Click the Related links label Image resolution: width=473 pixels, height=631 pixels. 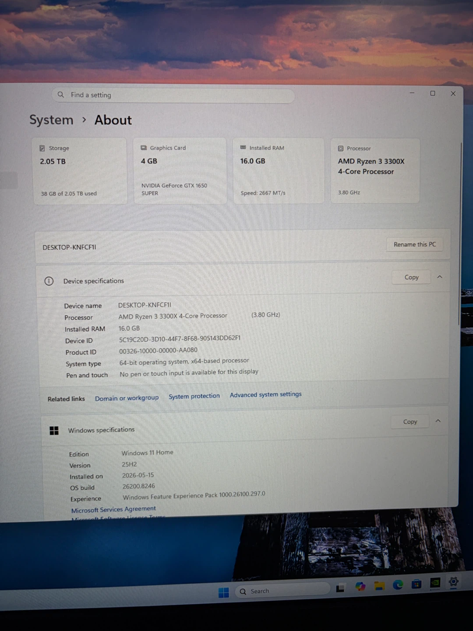66,399
